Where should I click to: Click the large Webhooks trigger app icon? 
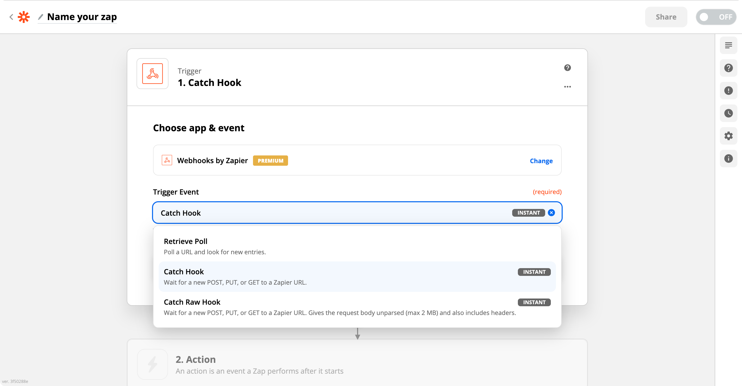[152, 74]
